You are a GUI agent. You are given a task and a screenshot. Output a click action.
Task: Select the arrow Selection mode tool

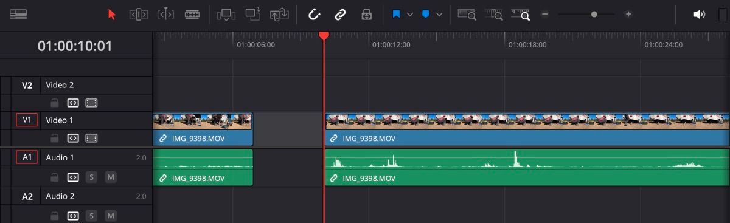tap(111, 14)
